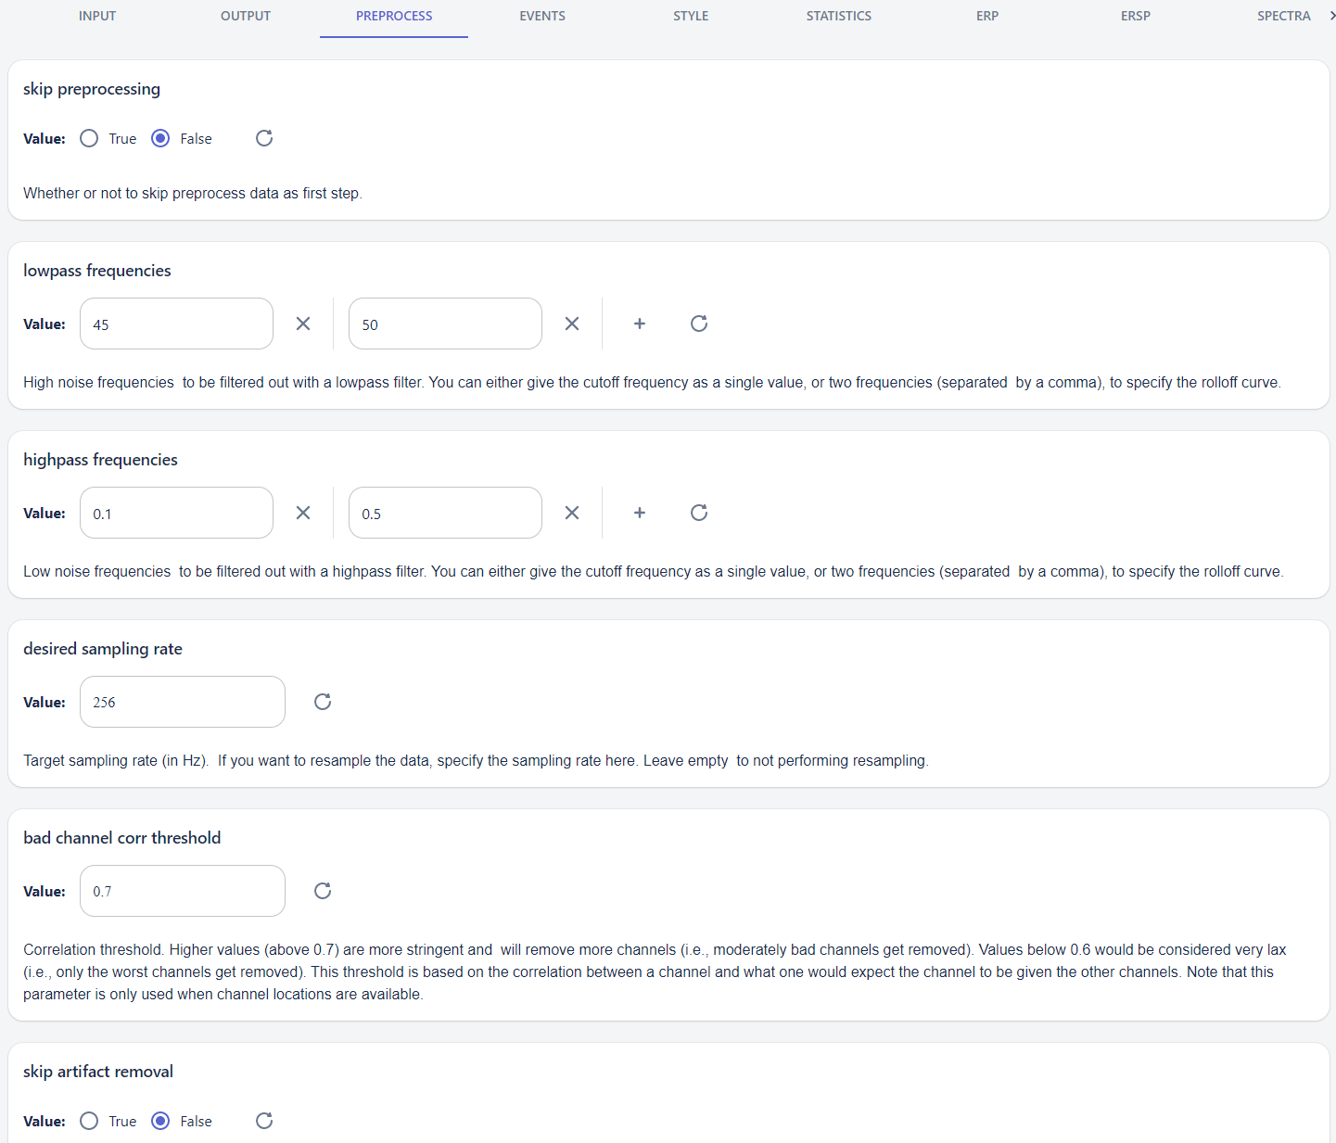Viewport: 1336px width, 1143px height.
Task: Remove the 0.1 highpass frequency value
Action: (303, 513)
